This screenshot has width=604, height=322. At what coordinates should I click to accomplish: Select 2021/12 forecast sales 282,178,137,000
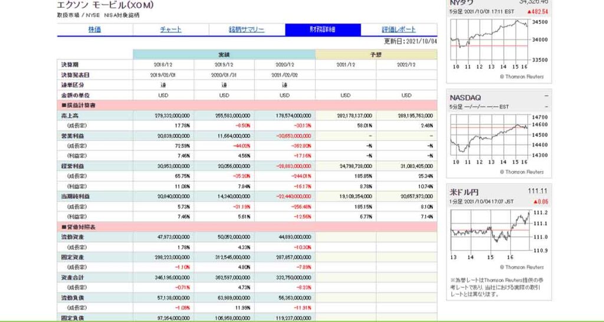[x=354, y=116]
